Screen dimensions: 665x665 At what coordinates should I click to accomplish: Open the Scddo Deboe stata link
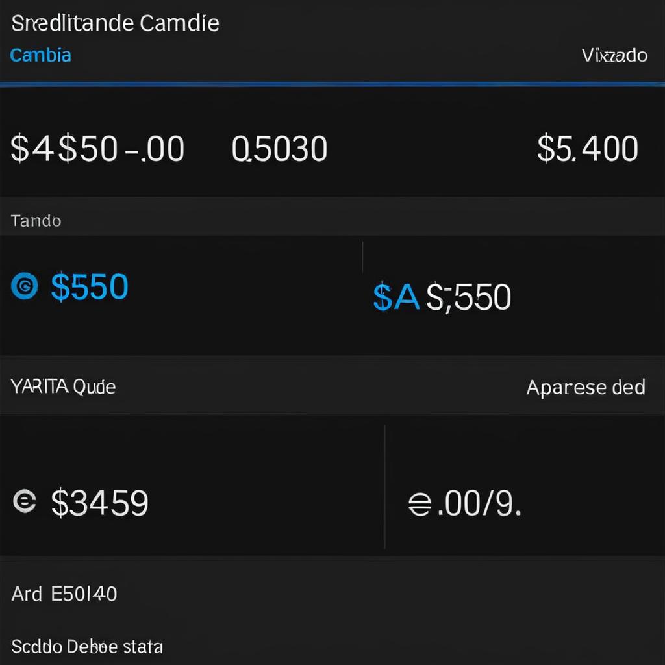[87, 647]
